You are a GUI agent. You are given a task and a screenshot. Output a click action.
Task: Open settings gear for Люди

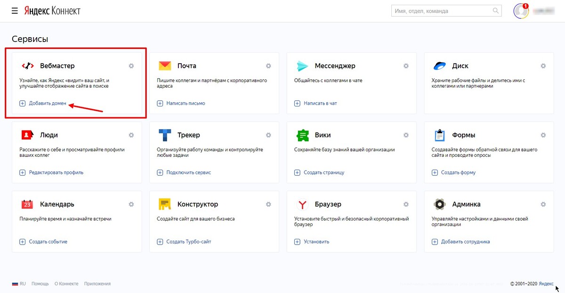pyautogui.click(x=131, y=135)
